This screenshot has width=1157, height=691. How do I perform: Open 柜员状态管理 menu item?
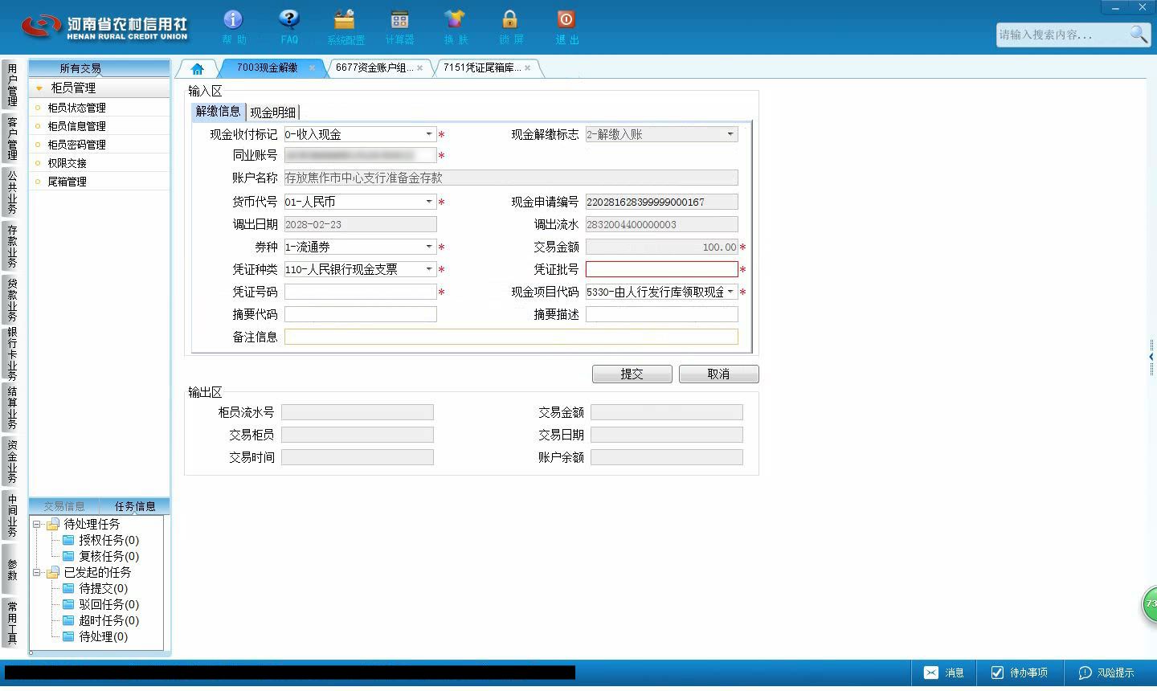99,108
